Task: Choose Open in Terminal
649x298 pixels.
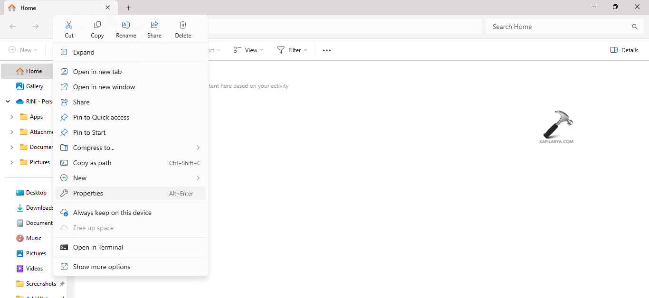Action: [98, 247]
